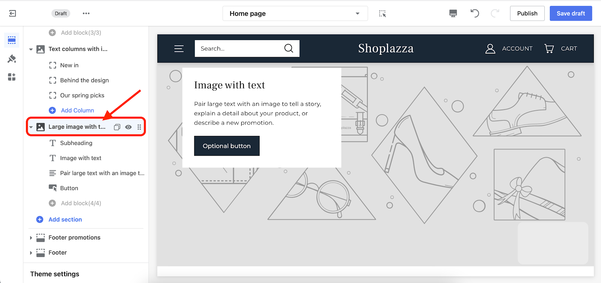This screenshot has width=601, height=283.
Task: Switch the desktop preview device icon
Action: click(x=453, y=14)
